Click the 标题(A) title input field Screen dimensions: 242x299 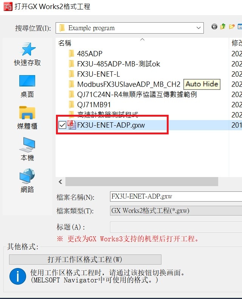pos(176,227)
